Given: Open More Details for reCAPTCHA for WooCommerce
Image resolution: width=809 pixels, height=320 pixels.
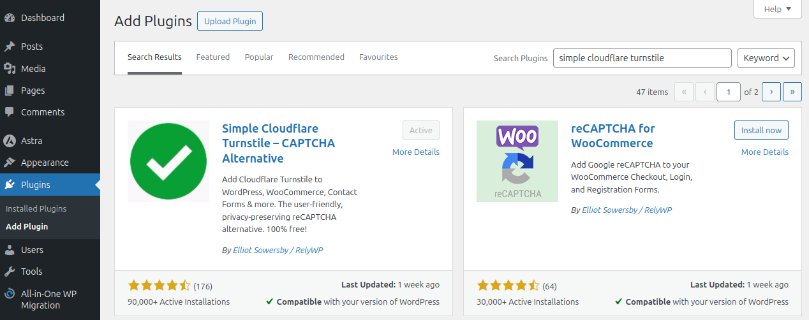Looking at the screenshot, I should click(x=765, y=152).
